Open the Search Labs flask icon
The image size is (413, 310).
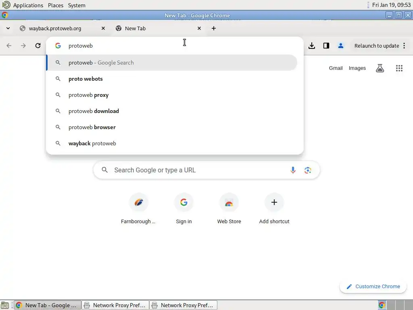coord(380,68)
